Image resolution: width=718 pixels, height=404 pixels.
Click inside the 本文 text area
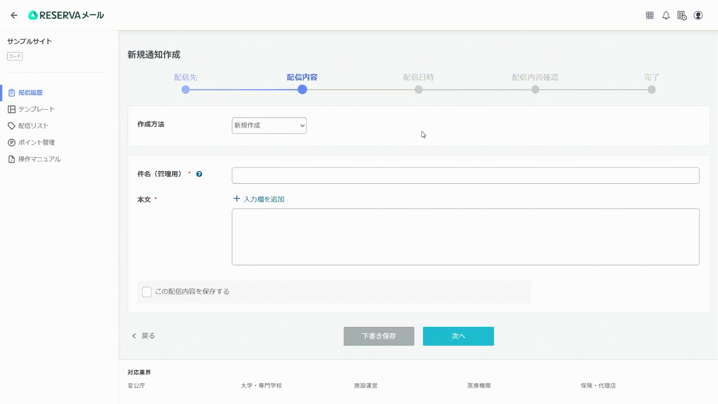click(x=465, y=237)
